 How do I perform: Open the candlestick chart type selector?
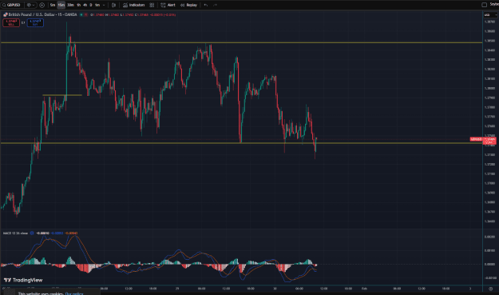113,5
